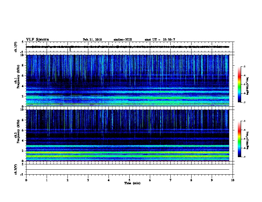This screenshot has height=202, width=262.
Task: Click the "3" tick on Time axis
Action: tap(88, 180)
